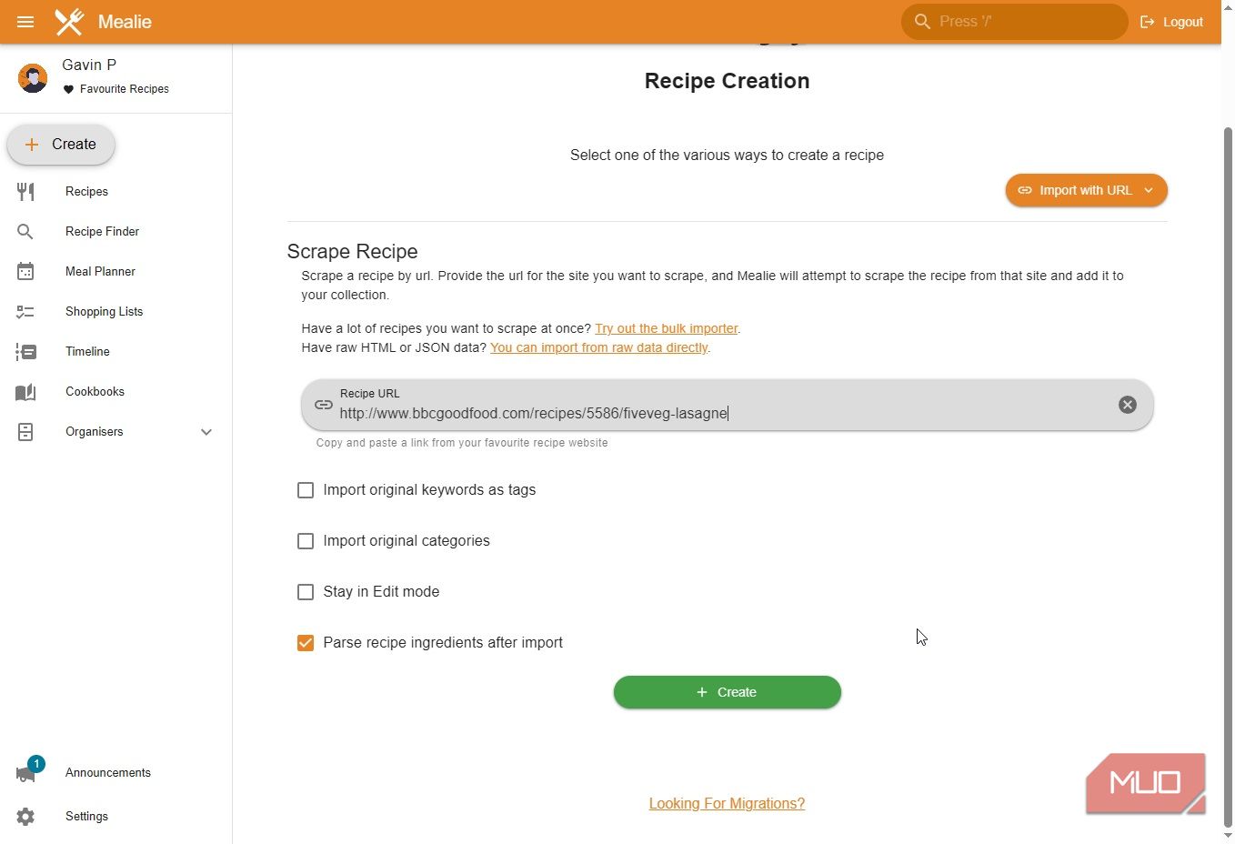This screenshot has height=844, width=1235.
Task: Focus the header search box
Action: (1014, 21)
